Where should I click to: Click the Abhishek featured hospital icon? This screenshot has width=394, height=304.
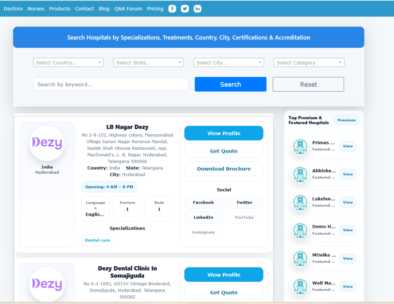coord(300,174)
